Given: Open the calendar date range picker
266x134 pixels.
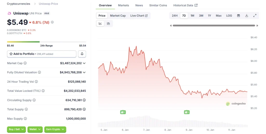Looking at the screenshot, I should (x=238, y=16).
